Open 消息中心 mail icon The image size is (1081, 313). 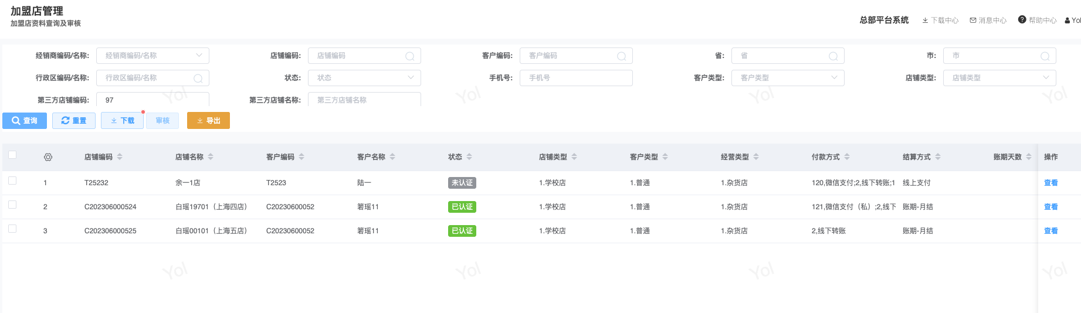pyautogui.click(x=973, y=21)
